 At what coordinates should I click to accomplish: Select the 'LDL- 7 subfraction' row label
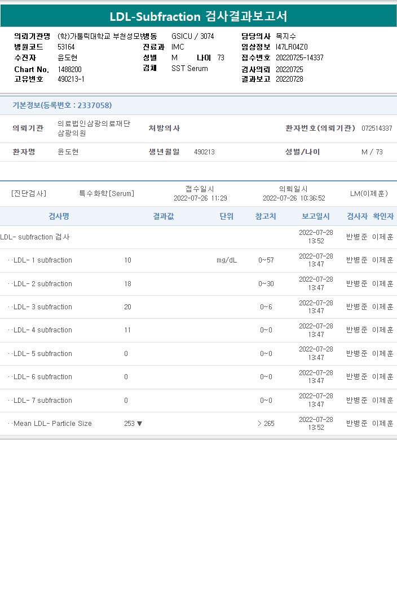(x=42, y=400)
